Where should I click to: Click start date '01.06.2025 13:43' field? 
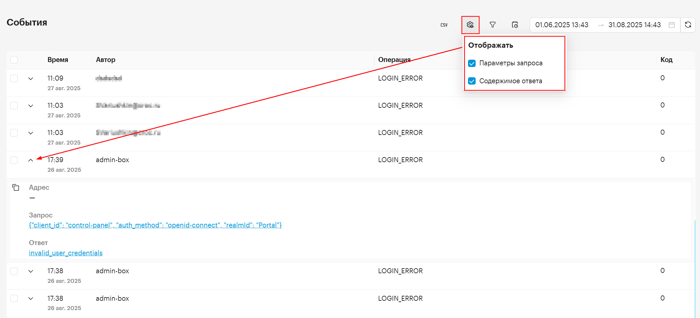[x=562, y=25]
